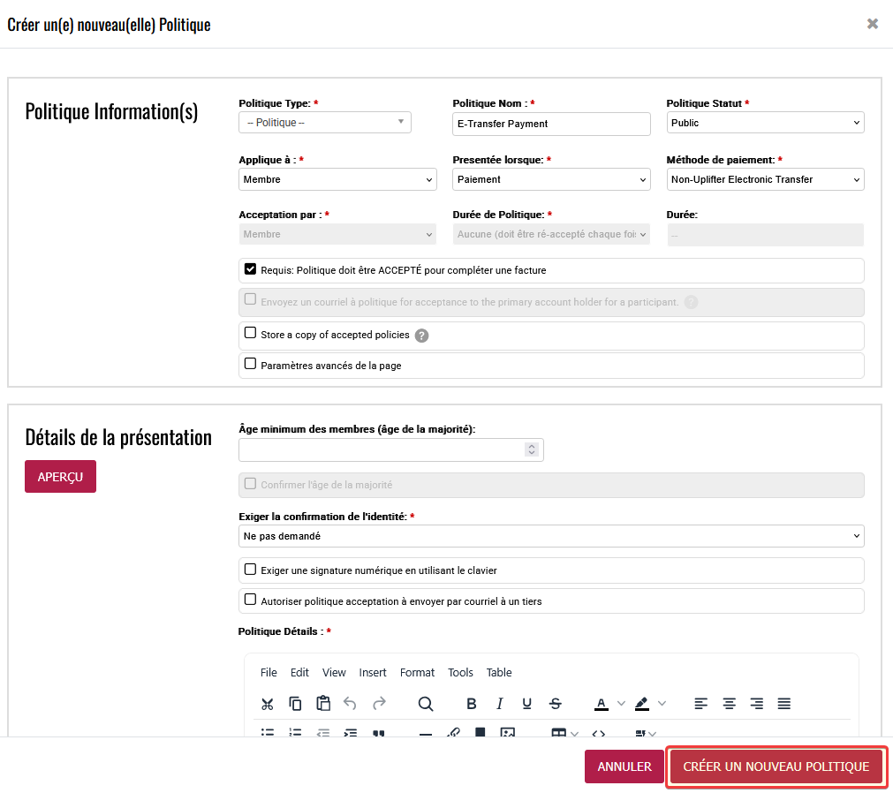Enable Store a copy of accepted policies
Image resolution: width=893 pixels, height=793 pixels.
click(x=251, y=334)
